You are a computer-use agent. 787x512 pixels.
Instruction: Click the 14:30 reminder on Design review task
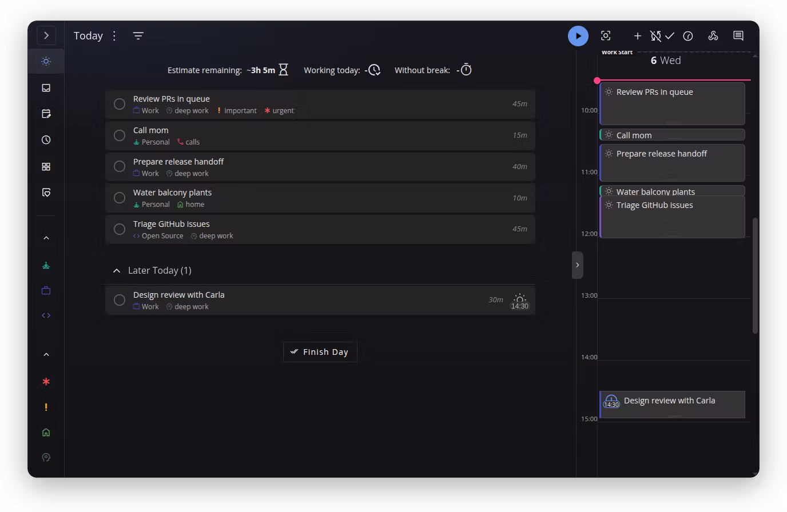519,302
